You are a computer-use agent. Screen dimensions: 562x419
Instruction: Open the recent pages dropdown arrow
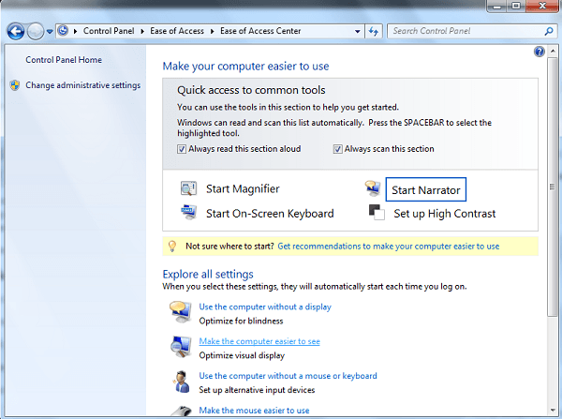[x=50, y=32]
